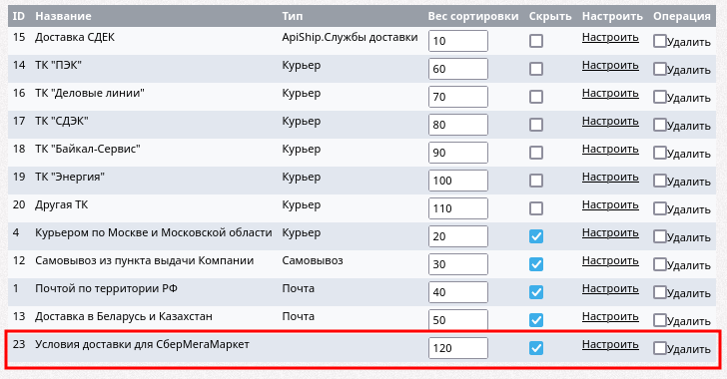
Task: Open Настроить link for СберМегаМаркет row
Action: (610, 345)
